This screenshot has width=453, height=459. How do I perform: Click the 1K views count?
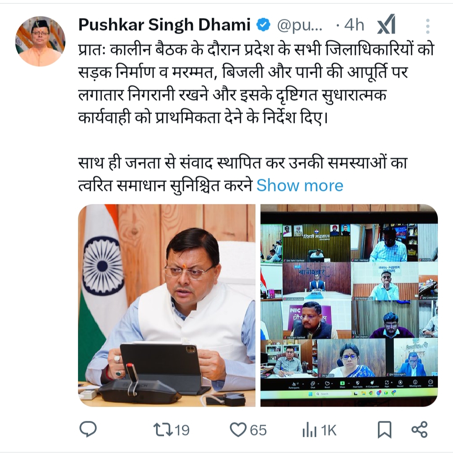point(328,430)
